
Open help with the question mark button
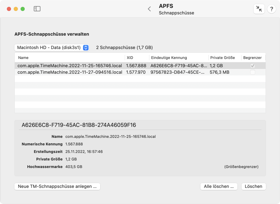pos(272,9)
